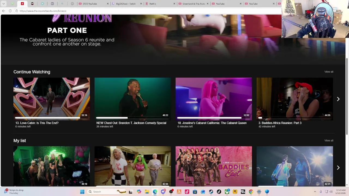The width and height of the screenshot is (349, 196).
Task: Open Rockstar Games Launcher from the taskbar
Action: 235,192
